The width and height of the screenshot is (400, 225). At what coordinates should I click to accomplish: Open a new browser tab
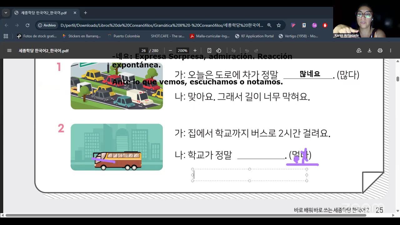[x=85, y=13]
